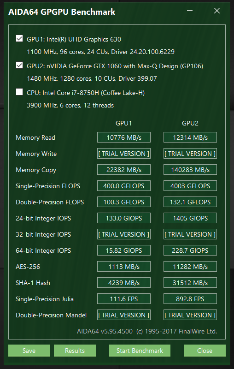This screenshot has width=234, height=369.
Task: Click GPU1 Memory Write TRIAL VERSION box
Action: 124,154
